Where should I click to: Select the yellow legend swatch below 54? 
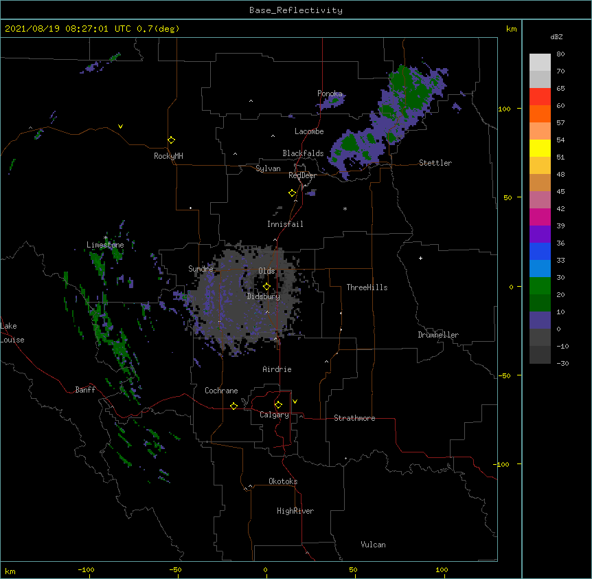tap(540, 148)
